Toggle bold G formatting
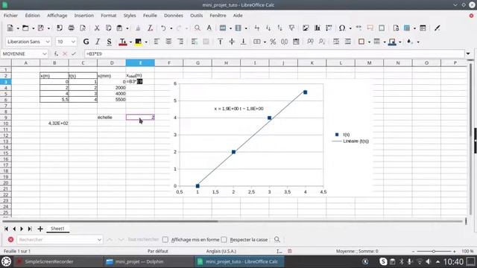The height and width of the screenshot is (268, 477). click(x=86, y=42)
